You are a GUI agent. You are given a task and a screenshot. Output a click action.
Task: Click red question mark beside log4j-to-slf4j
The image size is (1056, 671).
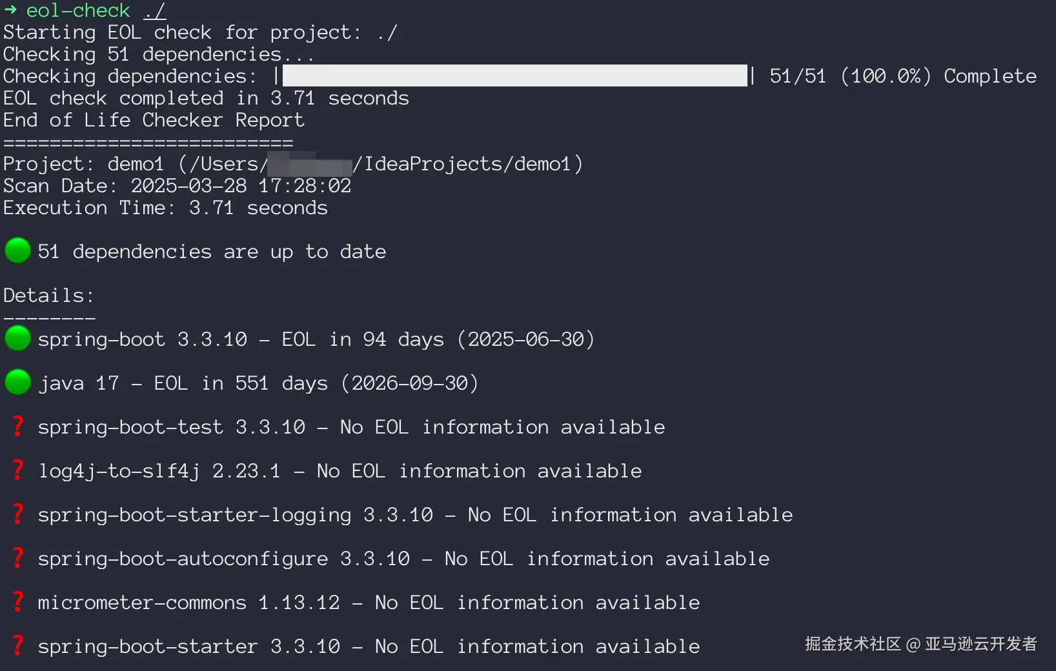18,470
